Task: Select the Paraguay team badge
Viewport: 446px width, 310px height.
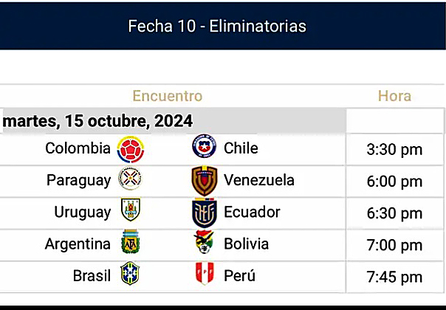Action: tap(130, 179)
